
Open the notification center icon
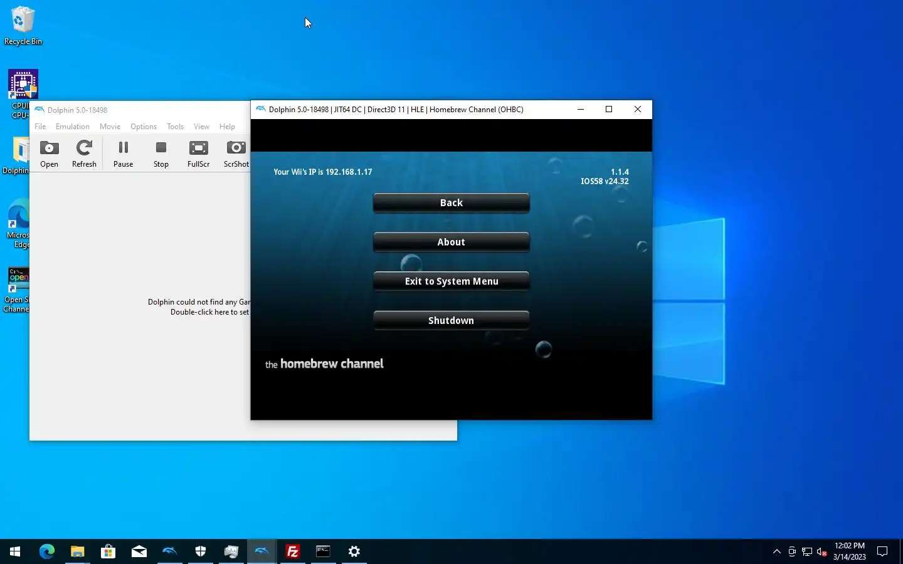(882, 551)
